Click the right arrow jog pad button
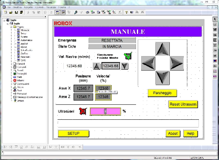 tap(177, 63)
